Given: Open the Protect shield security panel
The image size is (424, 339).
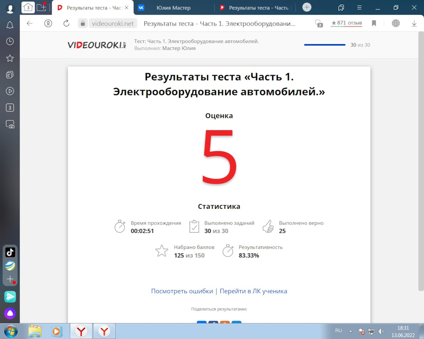Looking at the screenshot, I should (x=318, y=24).
